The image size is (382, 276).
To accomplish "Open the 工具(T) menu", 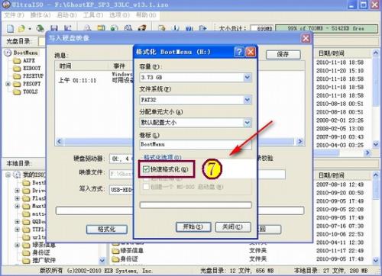I will [93, 15].
